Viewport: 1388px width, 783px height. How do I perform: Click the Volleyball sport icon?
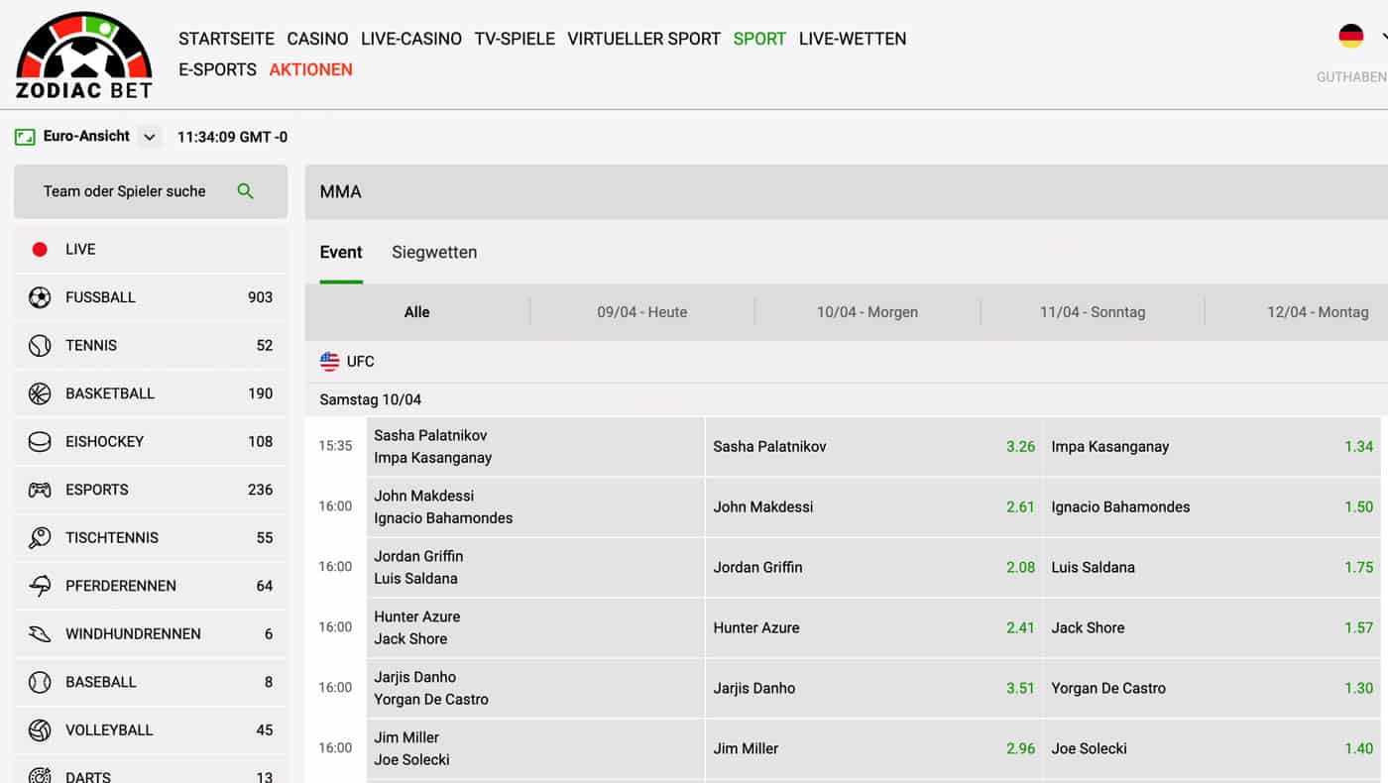(x=40, y=730)
